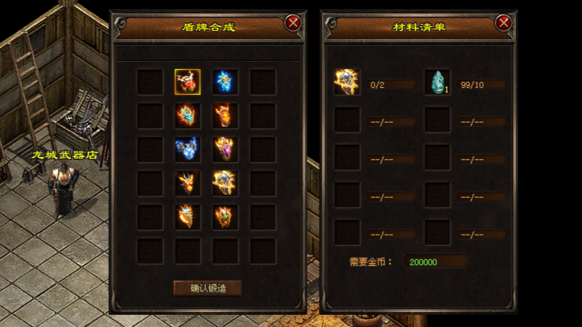582x327 pixels.
Task: Pick the flaming feather-shaped shield icon
Action: click(x=187, y=217)
